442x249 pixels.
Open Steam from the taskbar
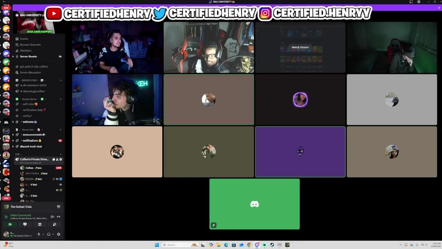272,245
